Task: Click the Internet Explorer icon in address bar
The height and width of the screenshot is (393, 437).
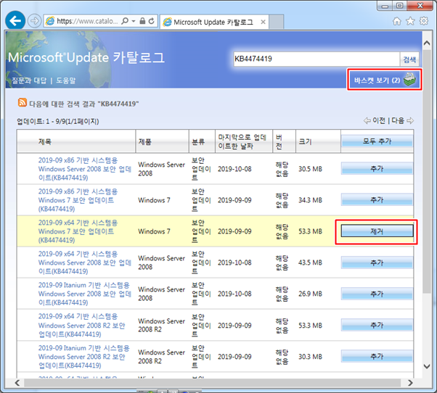Action: pyautogui.click(x=50, y=21)
